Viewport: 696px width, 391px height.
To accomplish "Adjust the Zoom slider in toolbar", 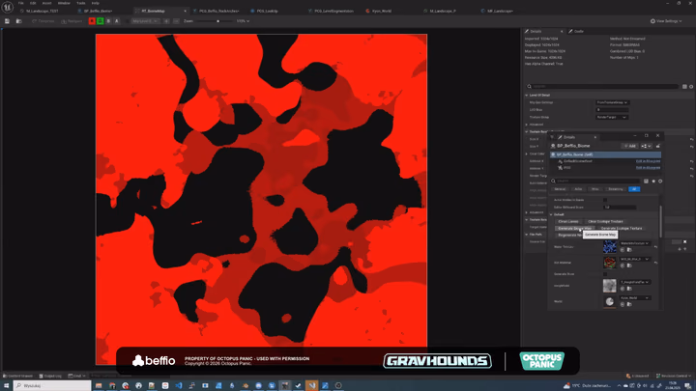I will tap(214, 21).
